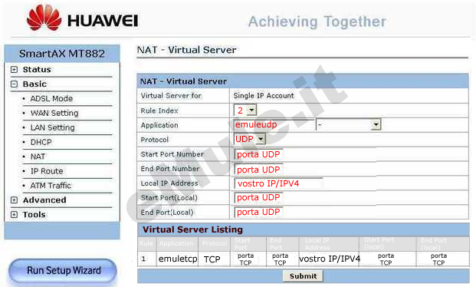Click SmartAX MT882 title
This screenshot has width=476, height=287.
click(x=62, y=54)
